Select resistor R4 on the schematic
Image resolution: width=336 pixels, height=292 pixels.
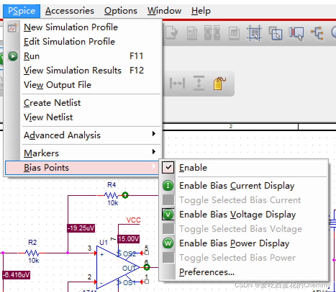111,195
